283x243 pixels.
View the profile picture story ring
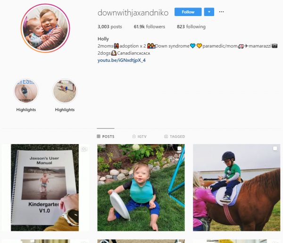[x=45, y=28]
